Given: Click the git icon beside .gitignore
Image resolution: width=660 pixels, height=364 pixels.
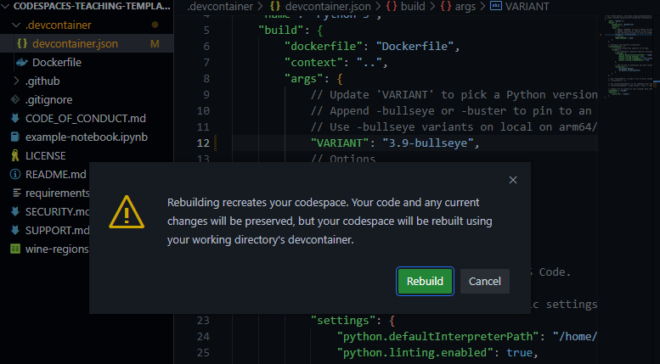Looking at the screenshot, I should [x=15, y=99].
